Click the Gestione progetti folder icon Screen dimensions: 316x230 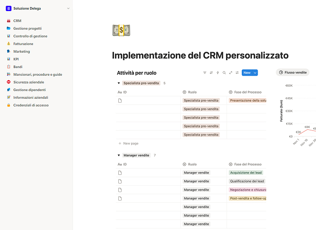(x=9, y=28)
